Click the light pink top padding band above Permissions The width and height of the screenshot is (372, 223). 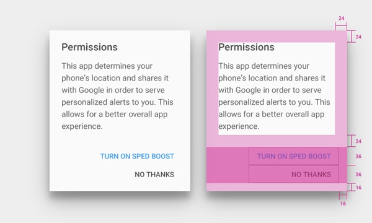(x=277, y=37)
